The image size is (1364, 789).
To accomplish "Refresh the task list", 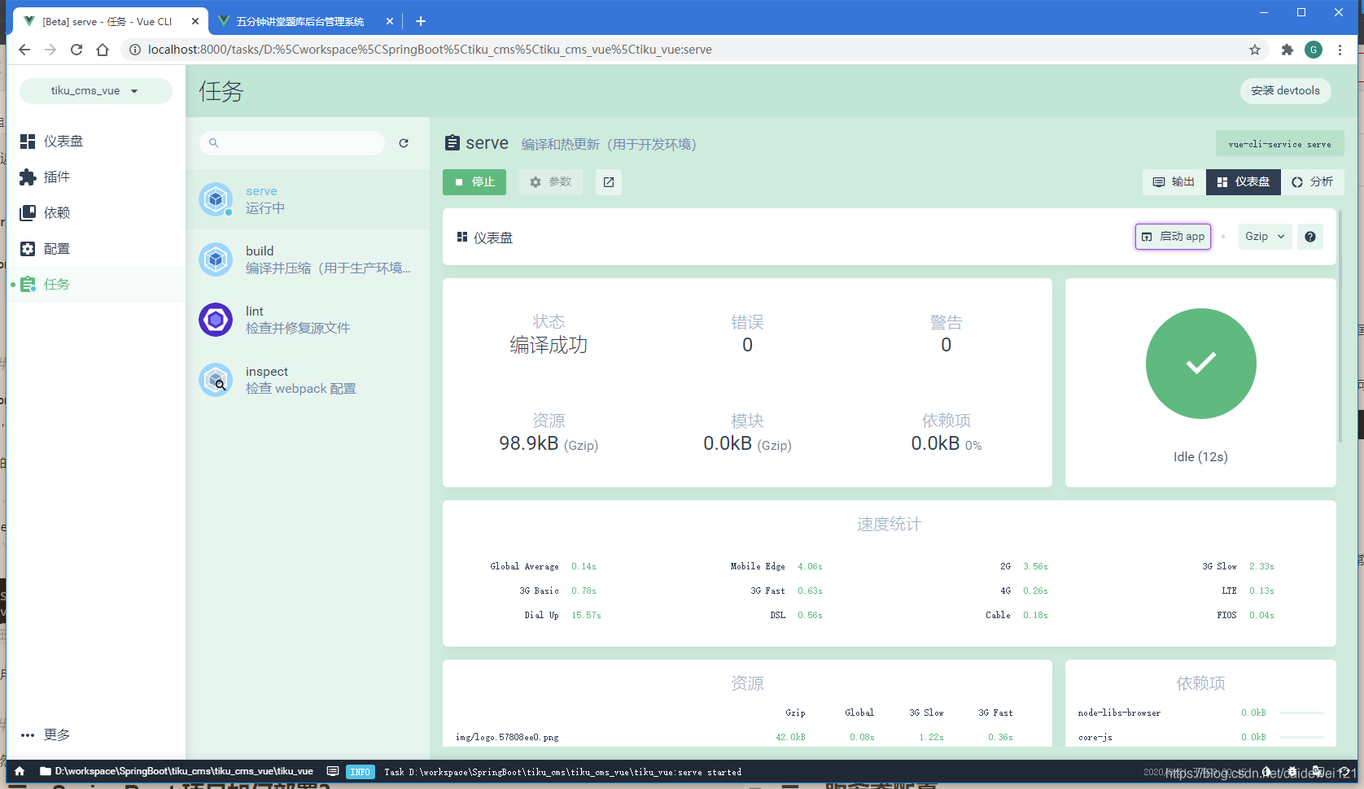I will point(404,142).
